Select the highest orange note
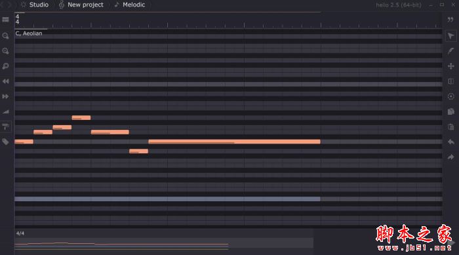Image resolution: width=459 pixels, height=255 pixels. point(81,118)
